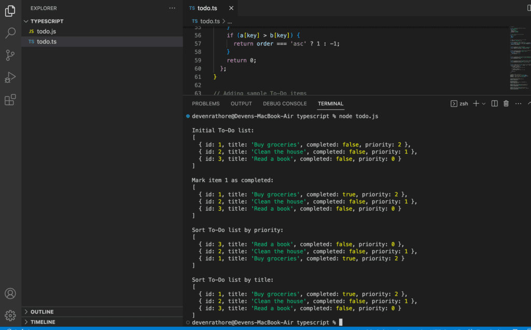This screenshot has height=330, width=531.
Task: Click the new terminal plus icon
Action: click(x=476, y=104)
